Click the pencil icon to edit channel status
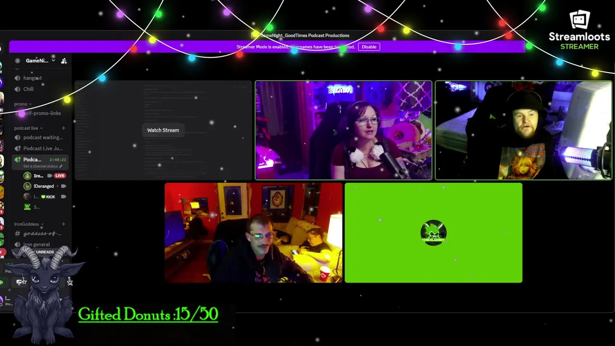The height and width of the screenshot is (346, 615). pos(61,166)
